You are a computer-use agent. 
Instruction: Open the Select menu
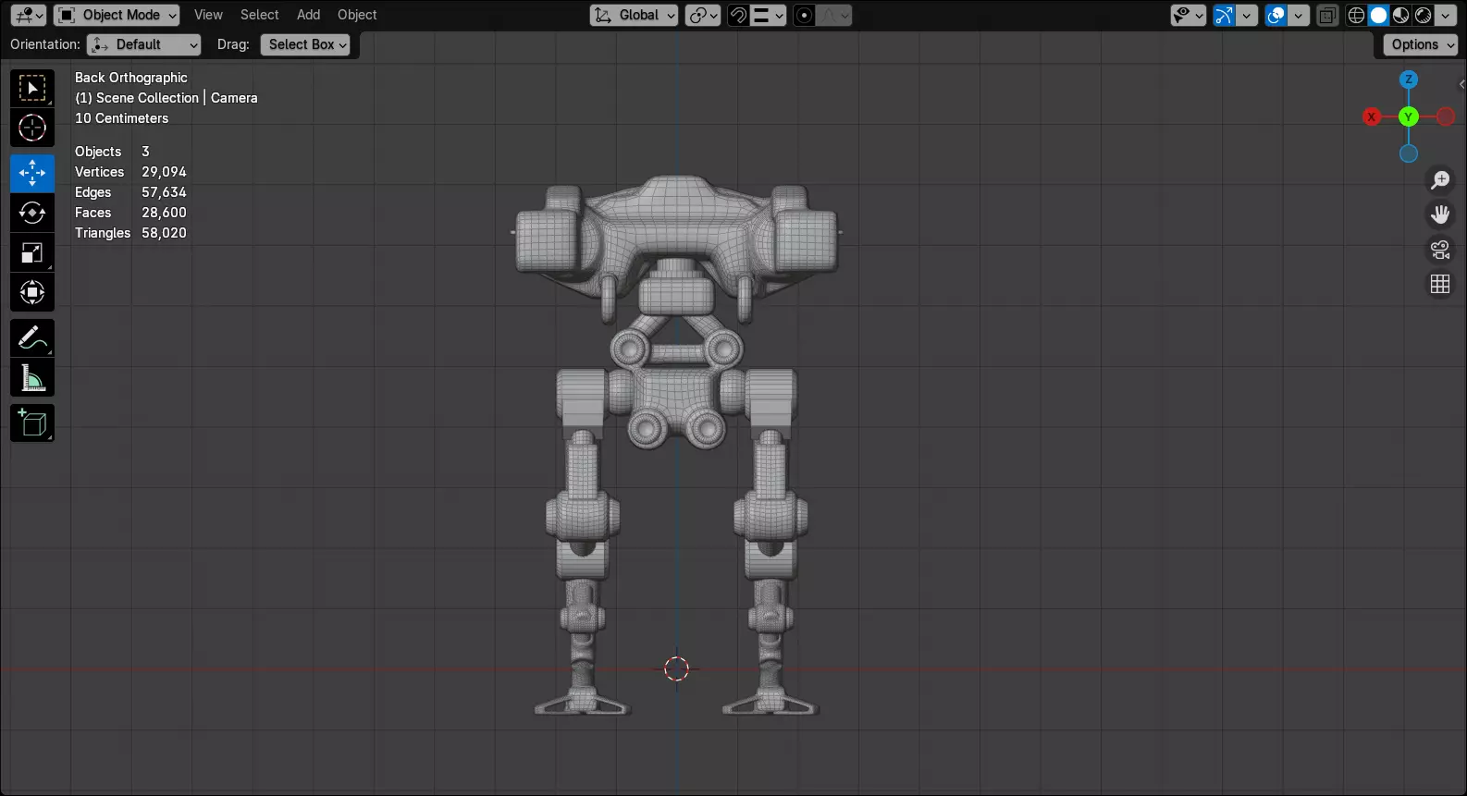259,15
